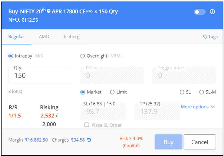Image resolution: width=224 pixels, height=156 pixels.
Task: Click the weekly expiry W icon
Action: point(49,11)
